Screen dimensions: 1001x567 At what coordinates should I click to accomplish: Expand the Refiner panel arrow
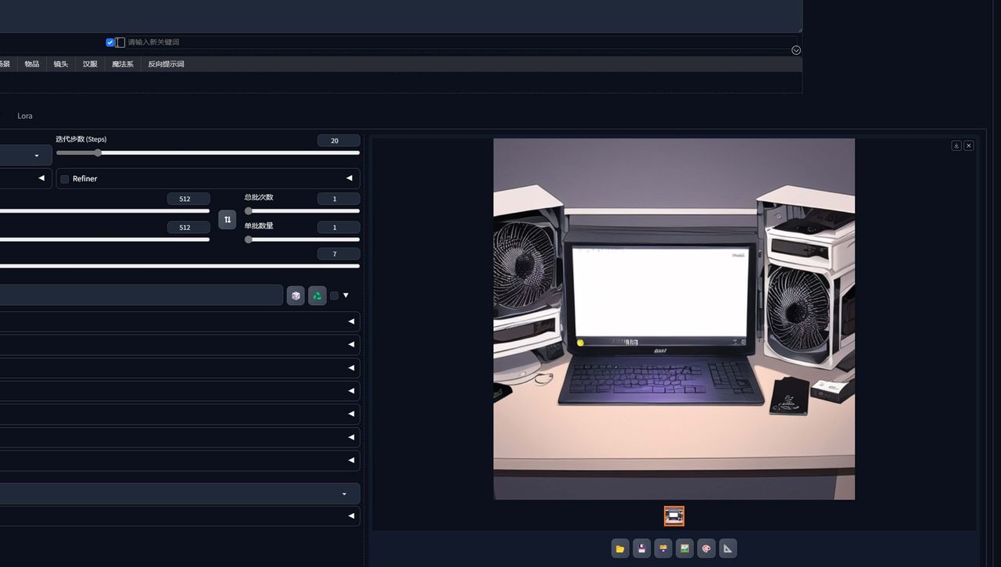(x=350, y=178)
